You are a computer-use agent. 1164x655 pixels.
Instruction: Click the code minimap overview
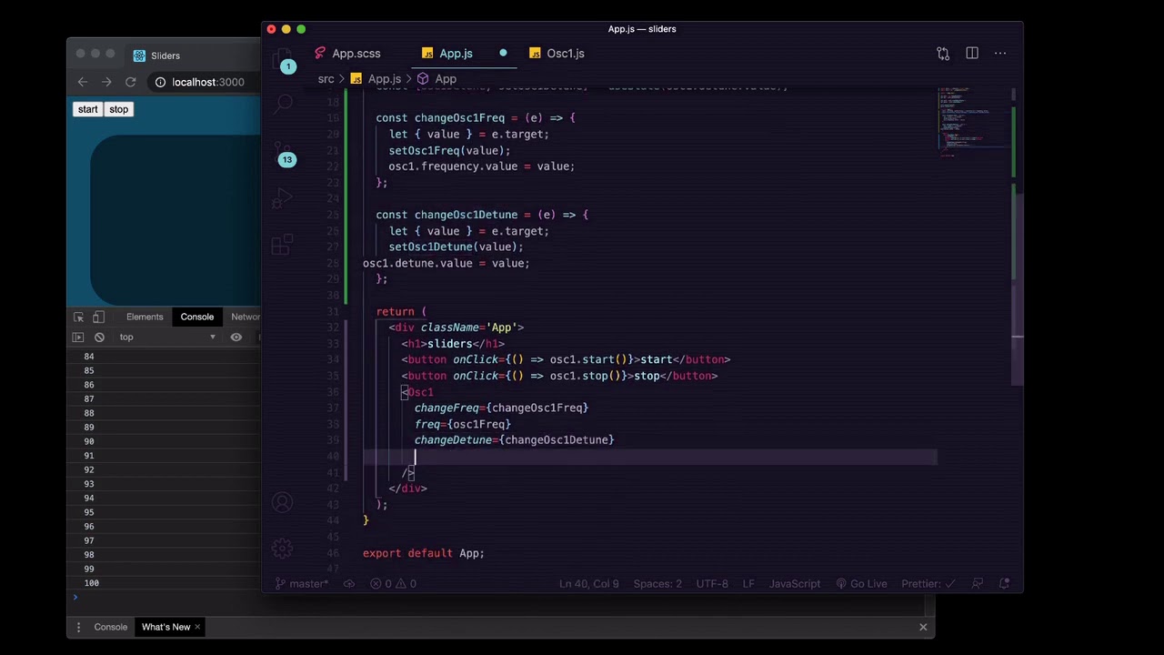(x=974, y=123)
